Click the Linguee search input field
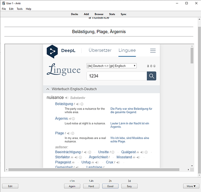Viewport: 201px width, 192px height. pyautogui.click(x=117, y=76)
